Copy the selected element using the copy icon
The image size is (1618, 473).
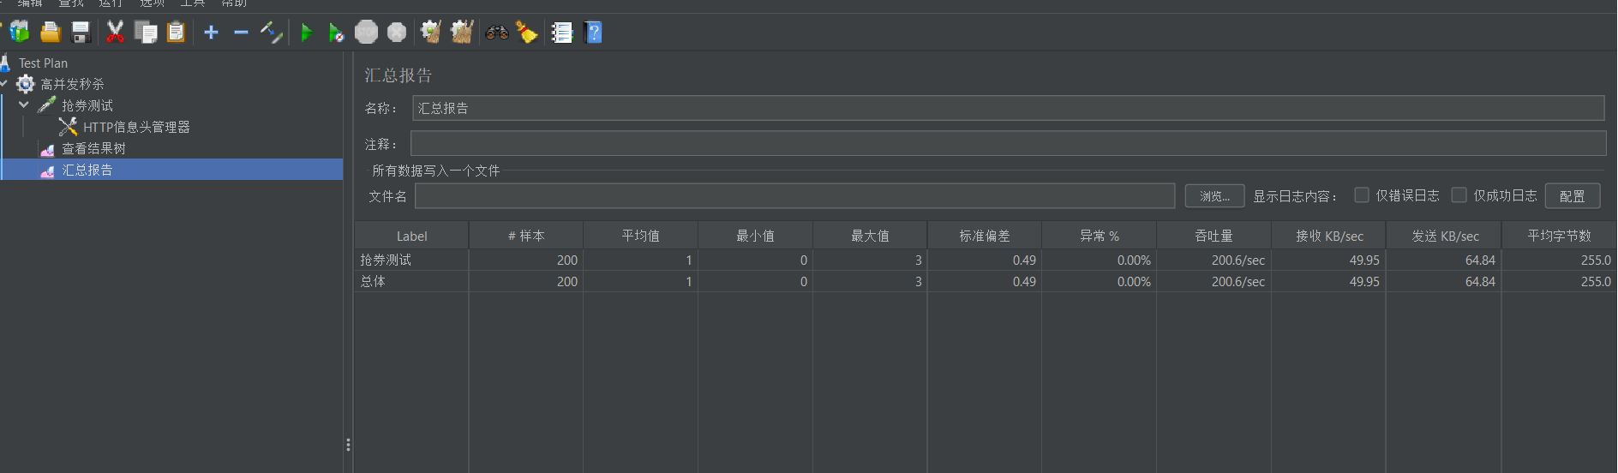146,33
